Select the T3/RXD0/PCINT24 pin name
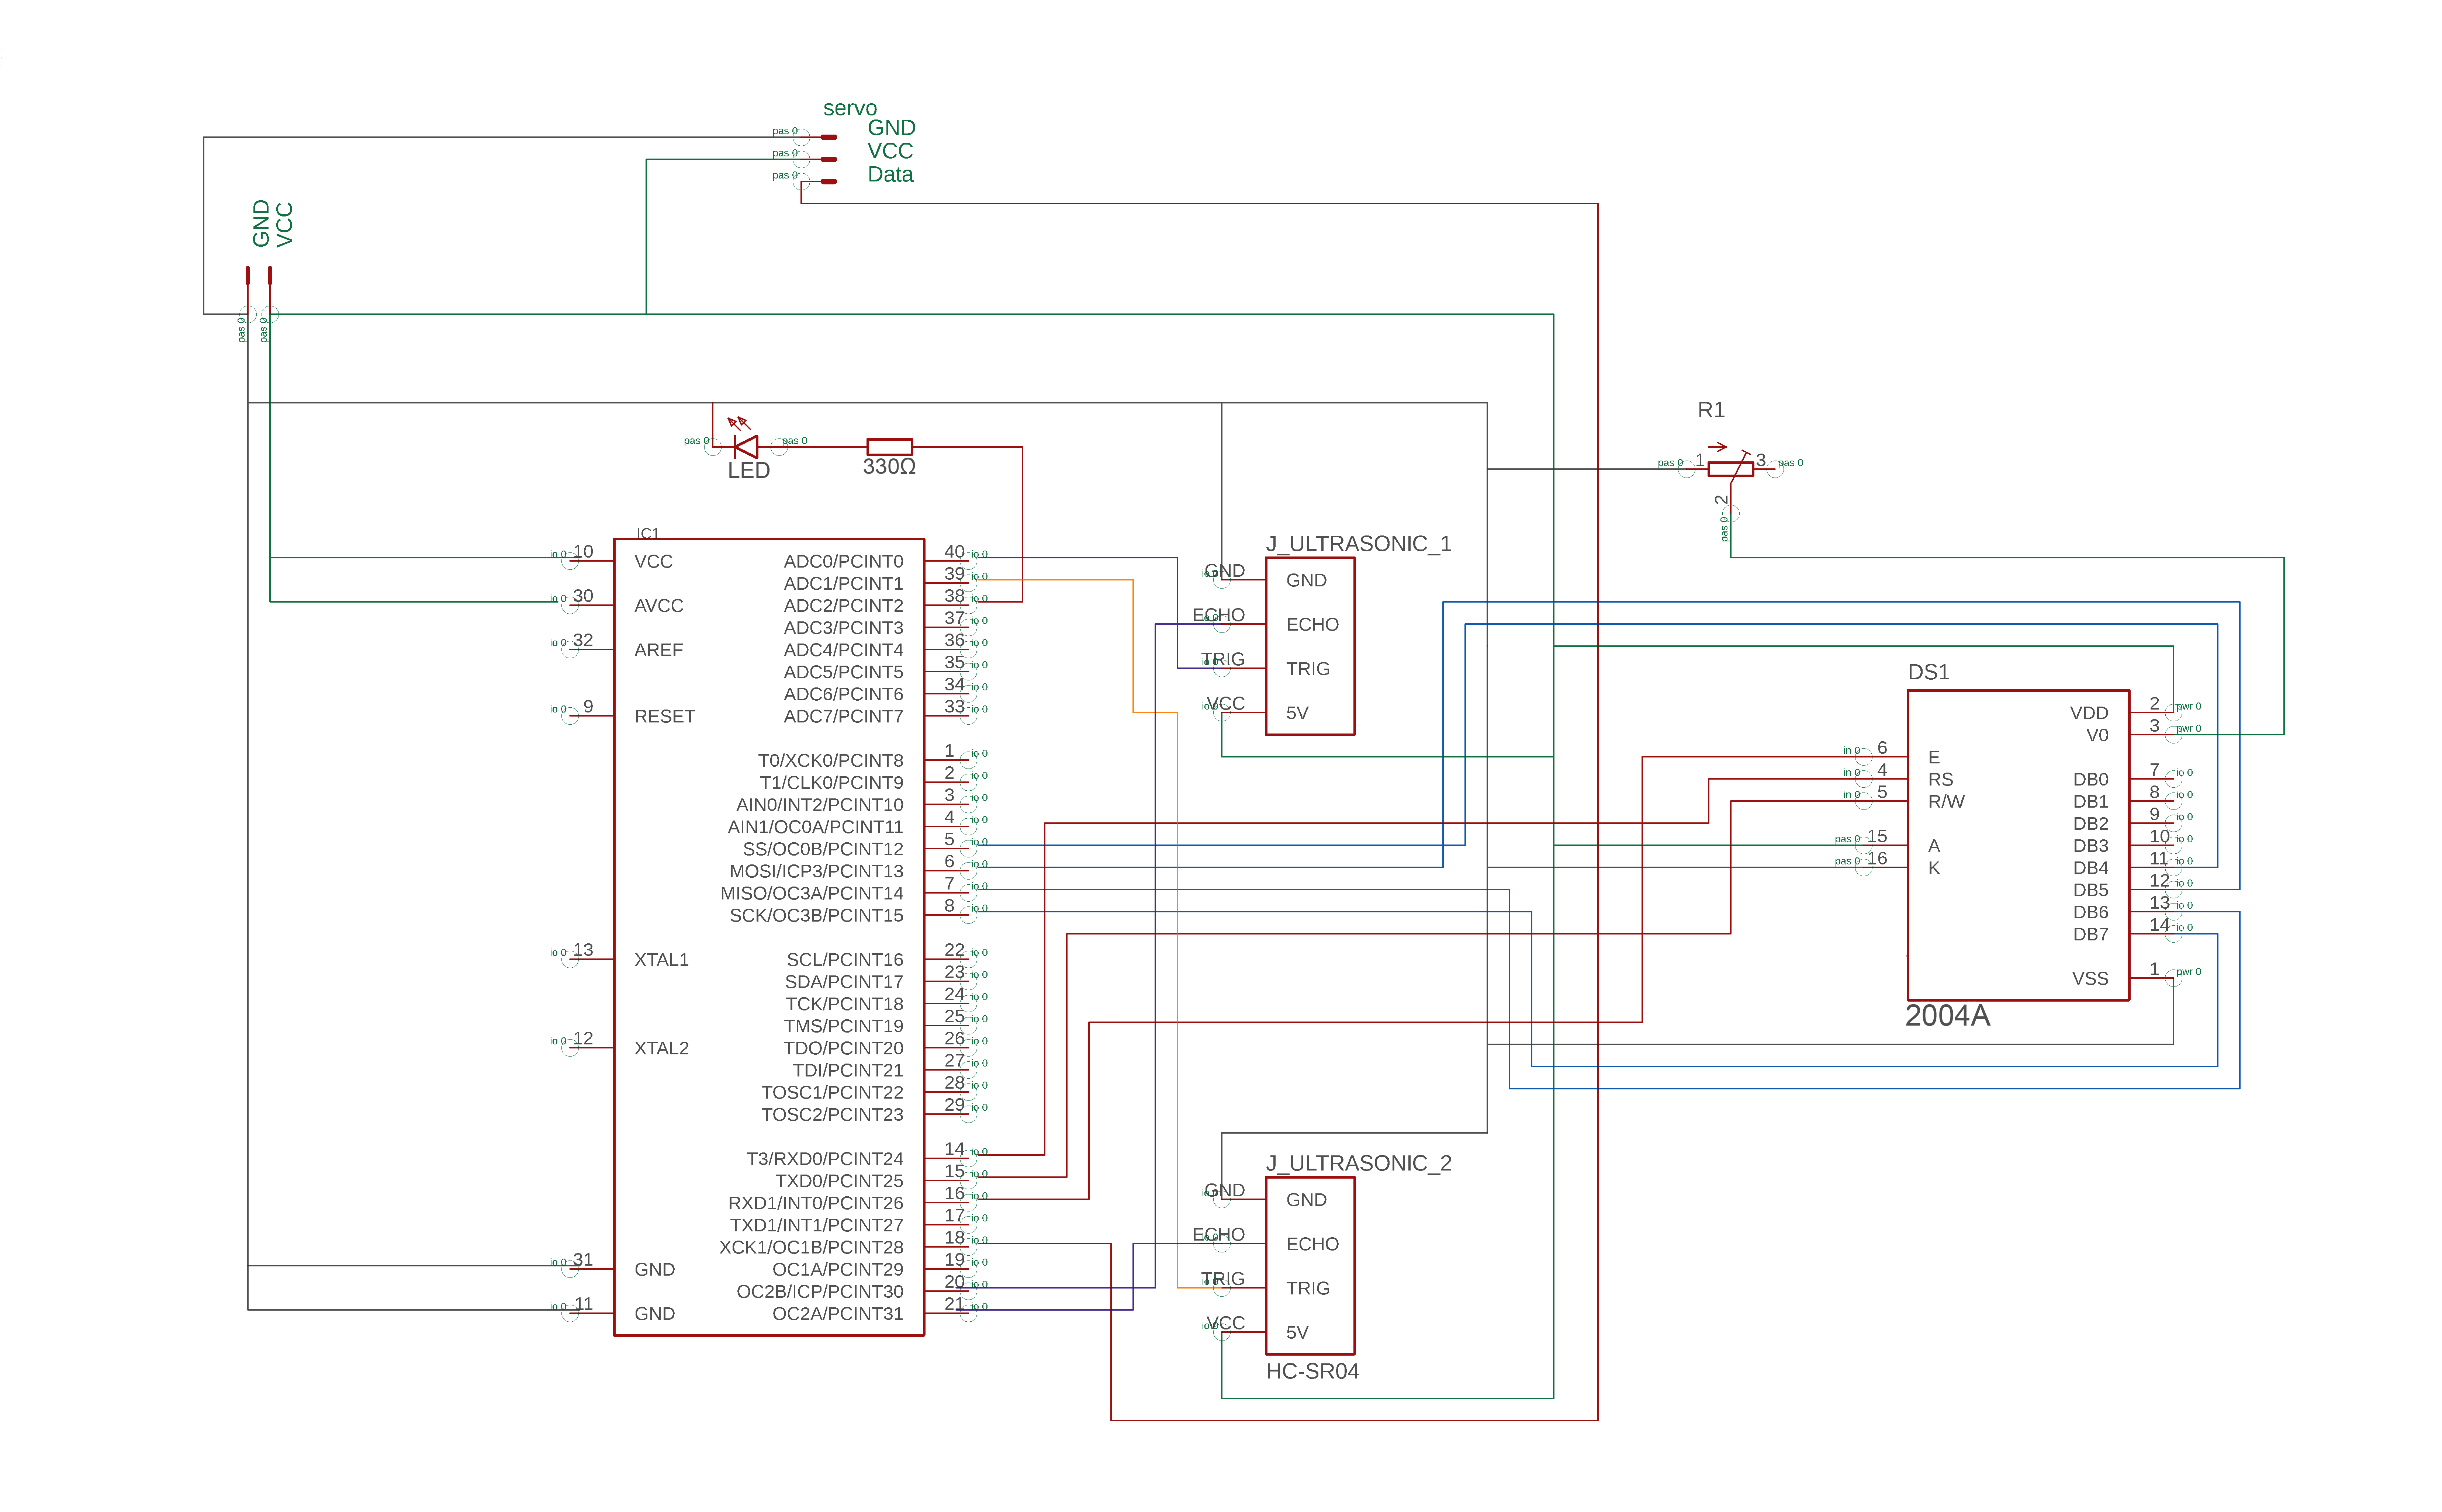The image size is (2442, 1512). click(x=824, y=1159)
